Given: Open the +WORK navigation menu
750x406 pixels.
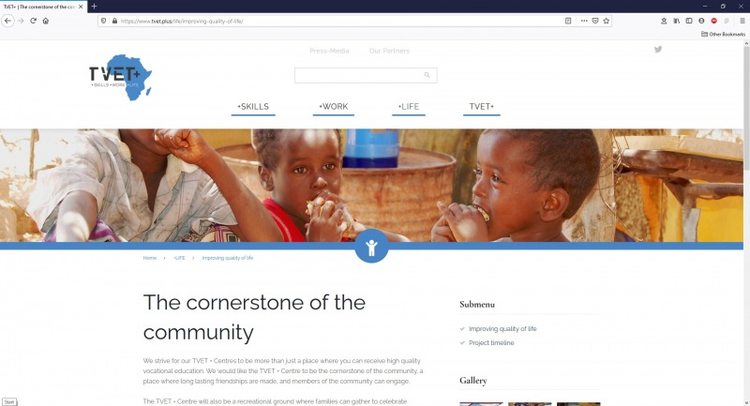Looking at the screenshot, I should 334,107.
